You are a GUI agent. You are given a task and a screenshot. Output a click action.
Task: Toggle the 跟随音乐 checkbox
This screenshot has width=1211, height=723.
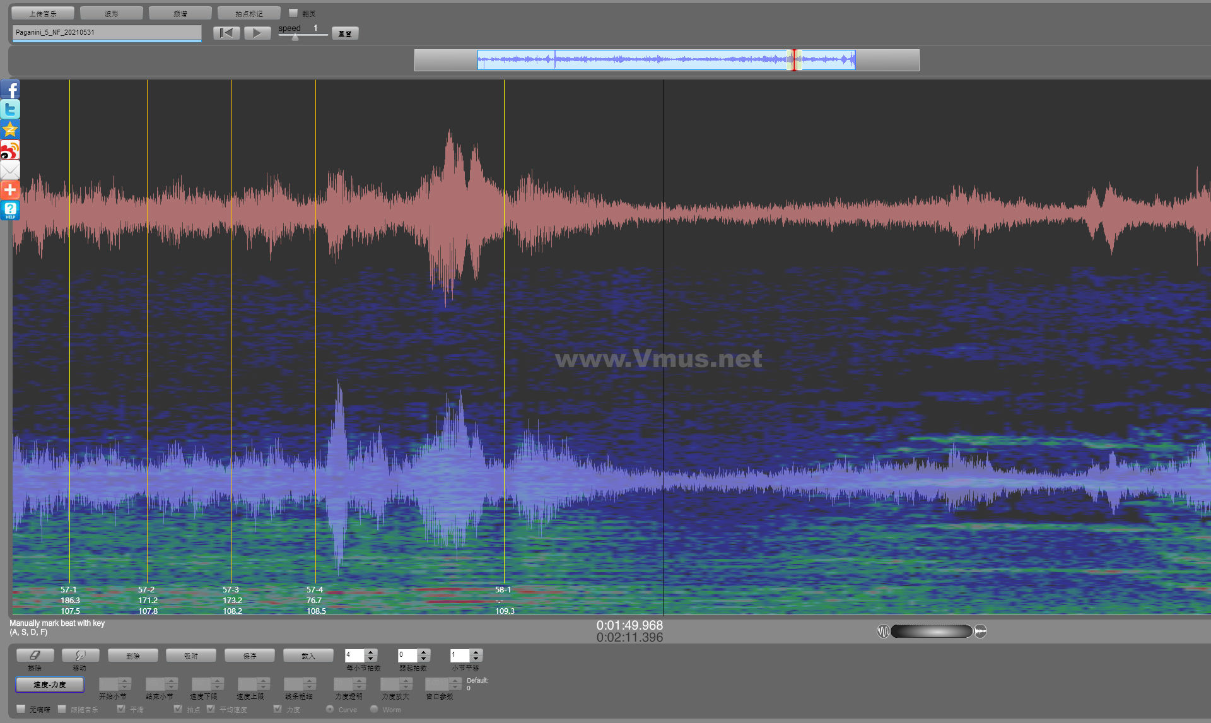pos(62,709)
